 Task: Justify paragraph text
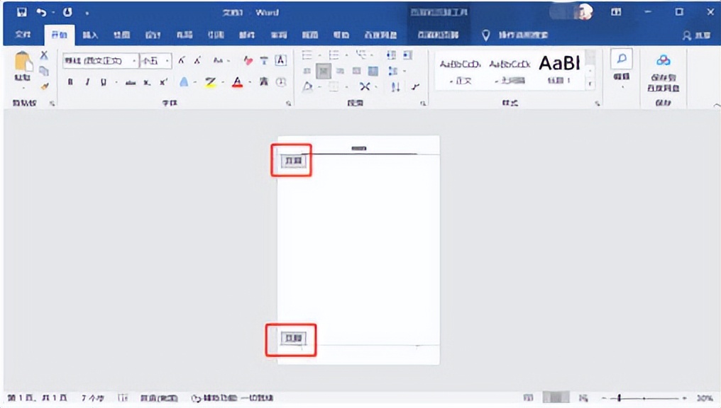pos(357,71)
